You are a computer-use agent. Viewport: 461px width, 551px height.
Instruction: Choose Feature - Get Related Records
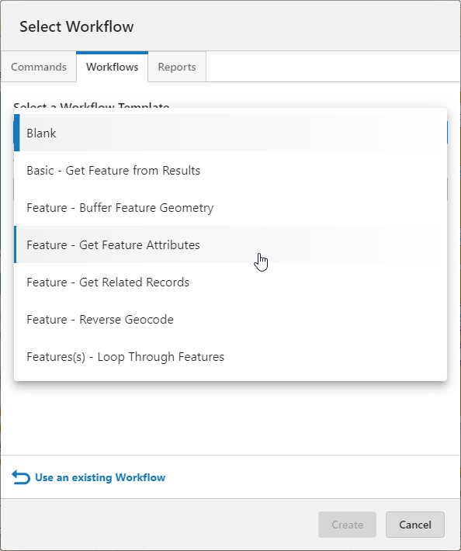point(230,282)
